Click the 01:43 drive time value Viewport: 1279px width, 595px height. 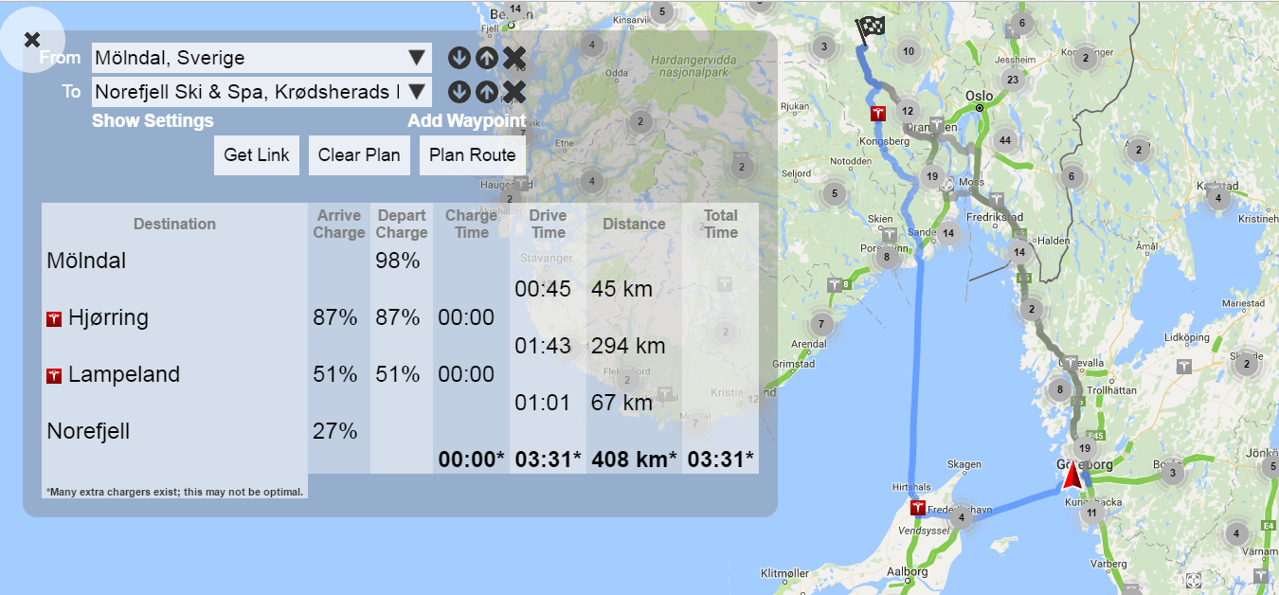coord(543,346)
